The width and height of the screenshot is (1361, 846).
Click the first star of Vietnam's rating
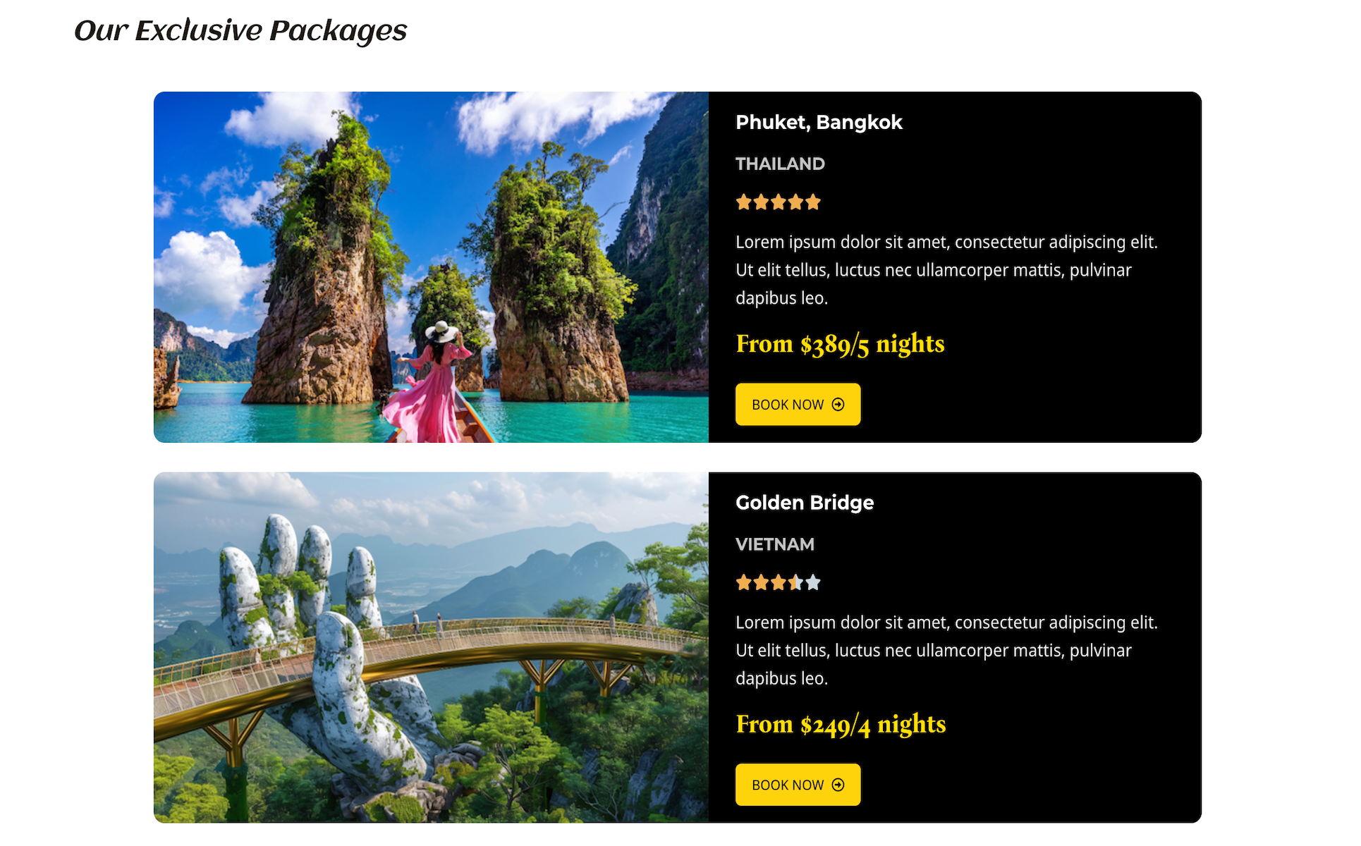743,582
